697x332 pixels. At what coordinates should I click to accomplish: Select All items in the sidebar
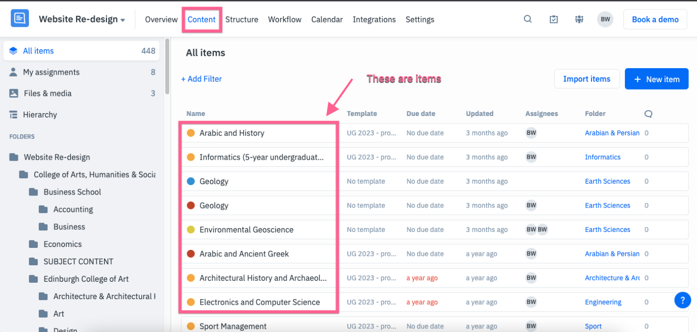pos(38,51)
